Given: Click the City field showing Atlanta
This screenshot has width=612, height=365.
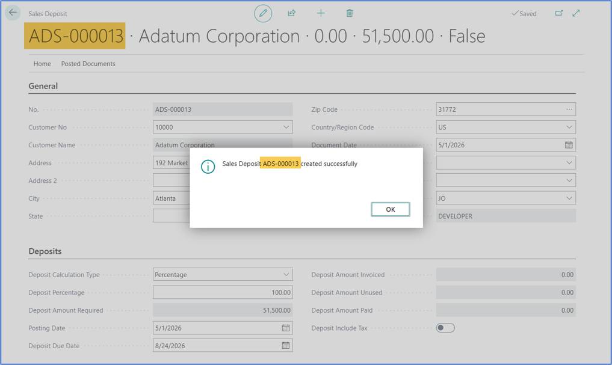Looking at the screenshot, I should point(172,198).
